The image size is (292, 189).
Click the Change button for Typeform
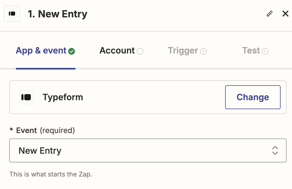[253, 97]
